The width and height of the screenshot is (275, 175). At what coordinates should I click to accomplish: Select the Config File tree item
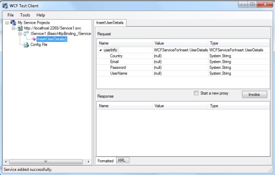pos(39,45)
